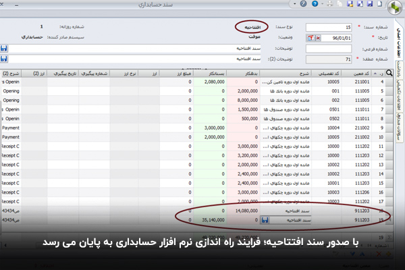Open the wrench tools icon in toolbar
405x270 pixels.
[303, 3]
